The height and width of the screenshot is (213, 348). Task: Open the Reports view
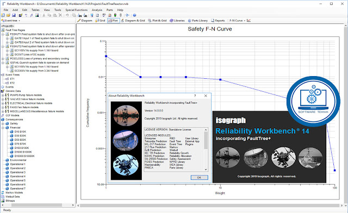217,21
